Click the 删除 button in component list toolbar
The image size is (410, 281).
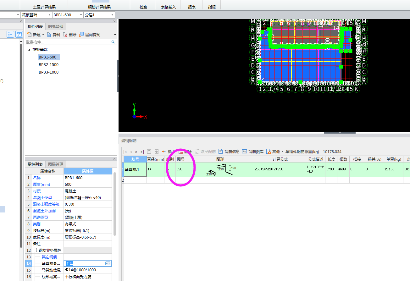point(70,35)
